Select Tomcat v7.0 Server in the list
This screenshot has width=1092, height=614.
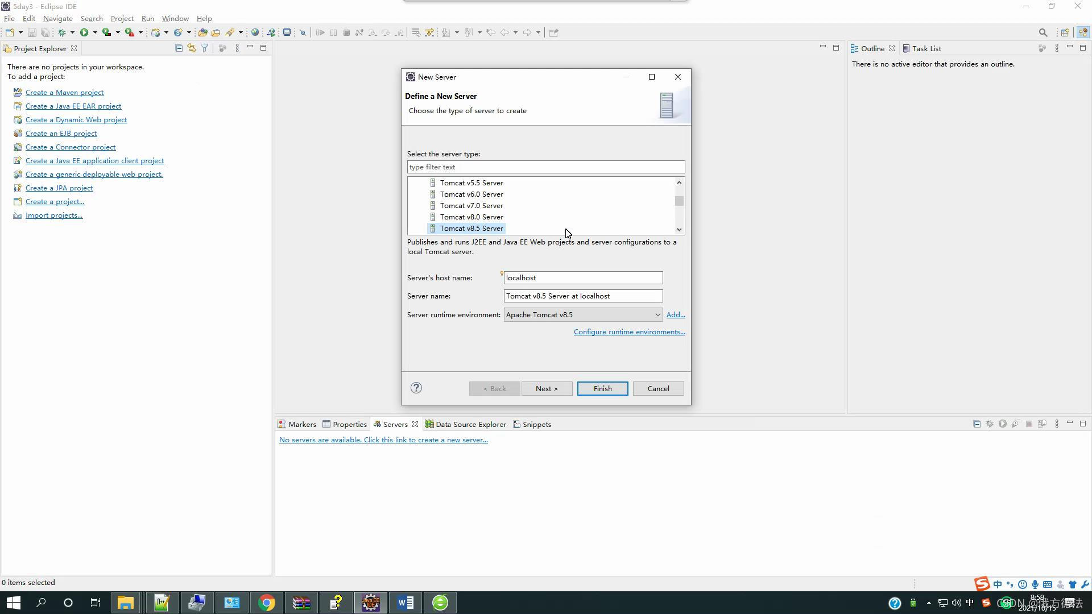point(471,205)
